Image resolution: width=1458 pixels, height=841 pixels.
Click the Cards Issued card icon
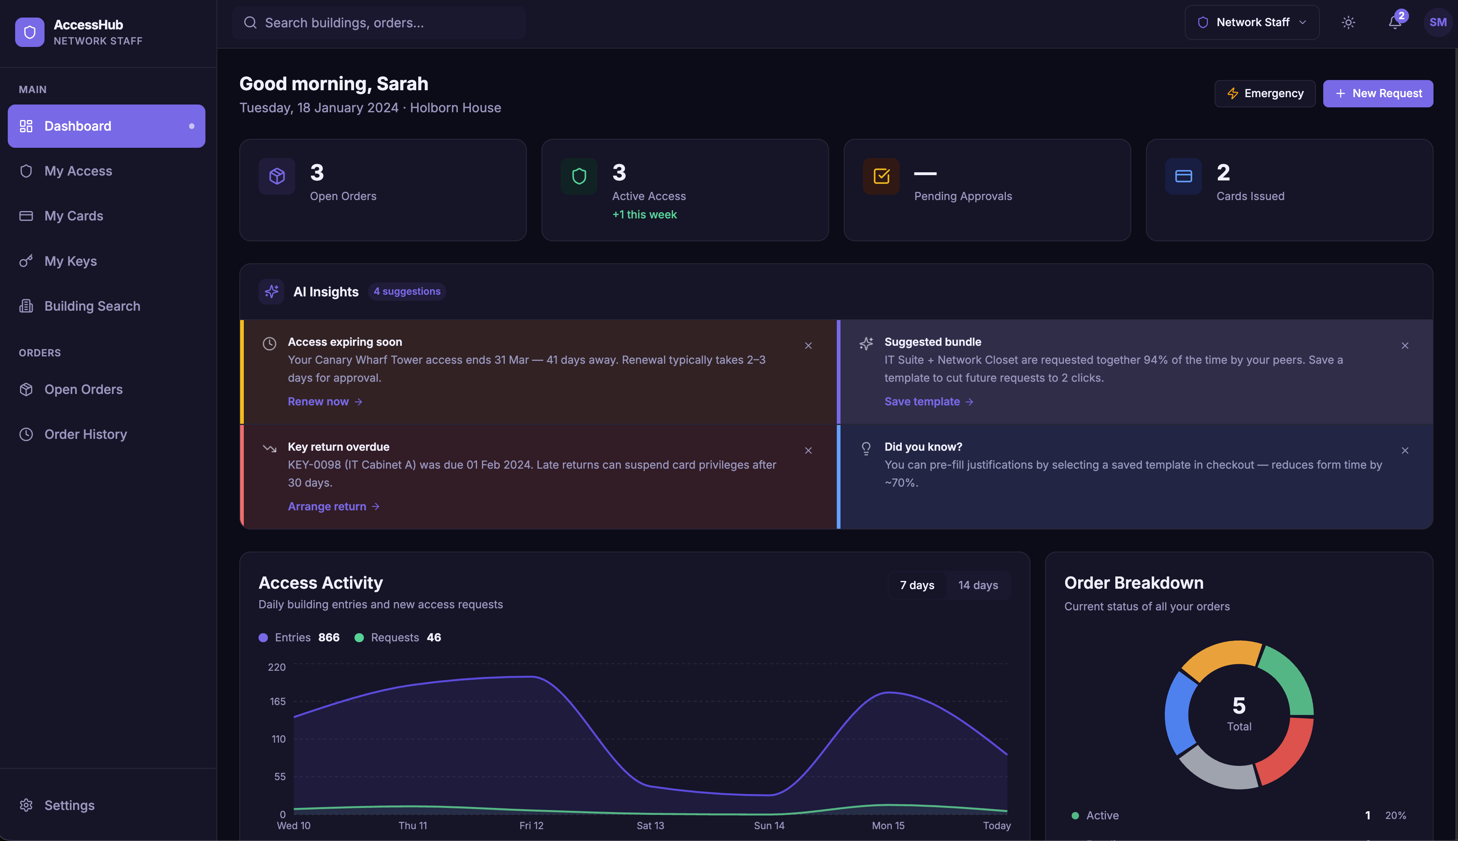1183,176
